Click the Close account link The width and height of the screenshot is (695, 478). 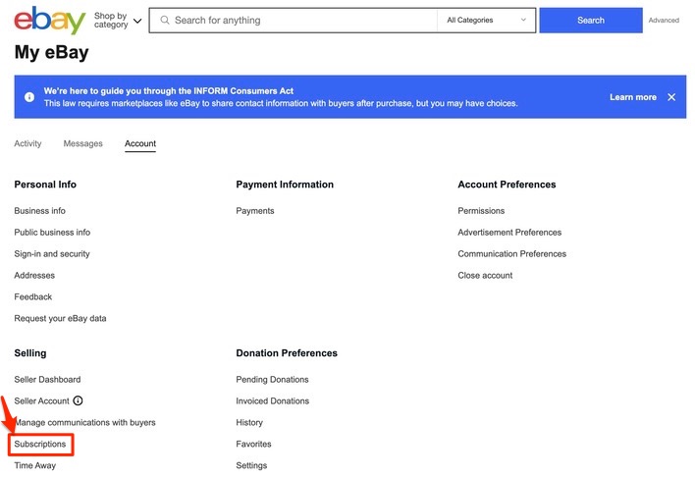[x=485, y=276]
